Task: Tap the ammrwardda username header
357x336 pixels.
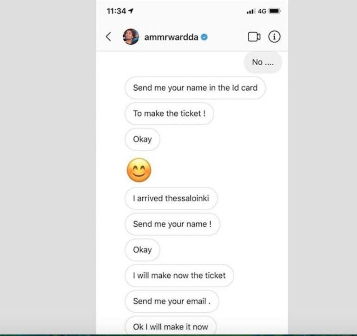Action: pyautogui.click(x=172, y=37)
